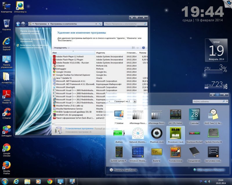This screenshot has height=185, width=232.
Task: Select the Панель управления desktop icon
Action: coord(6,62)
